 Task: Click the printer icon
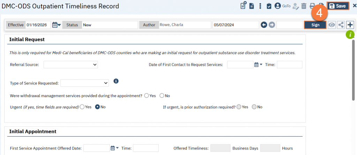[312, 6]
